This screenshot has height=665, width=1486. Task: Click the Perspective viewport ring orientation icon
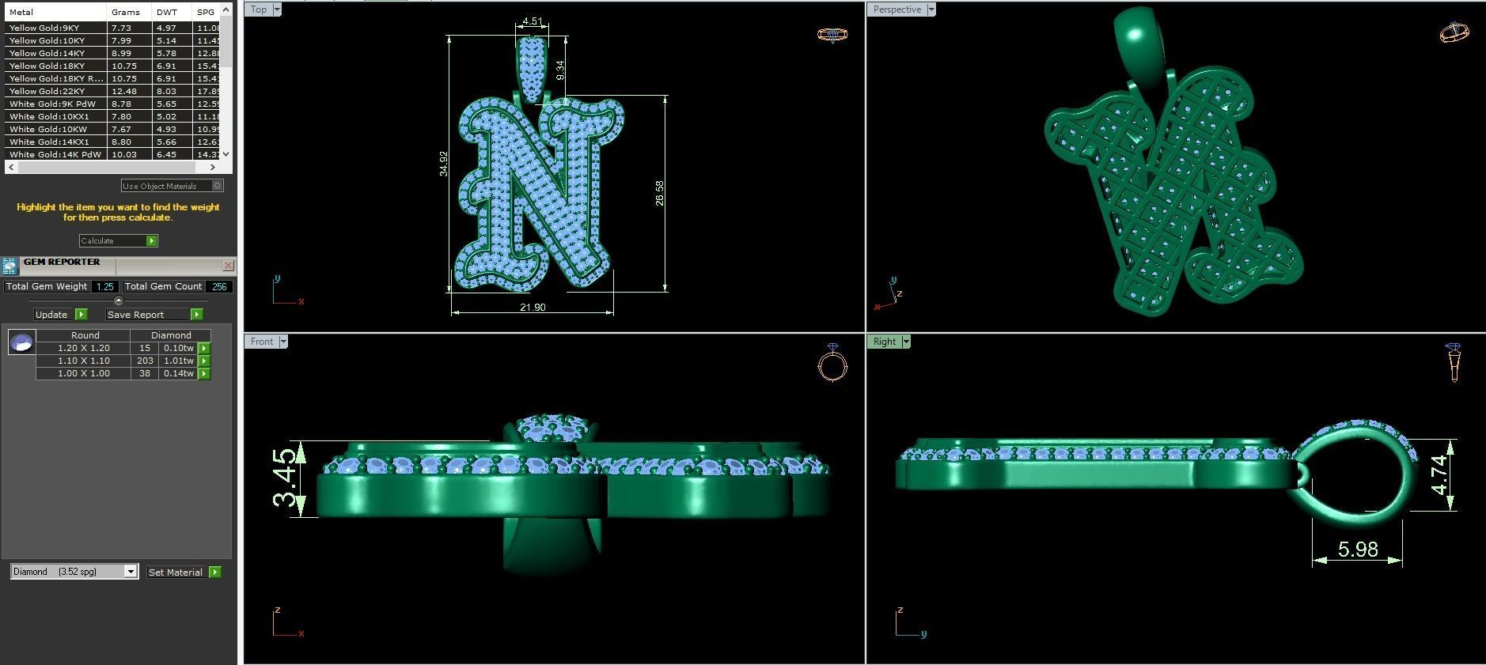1454,33
